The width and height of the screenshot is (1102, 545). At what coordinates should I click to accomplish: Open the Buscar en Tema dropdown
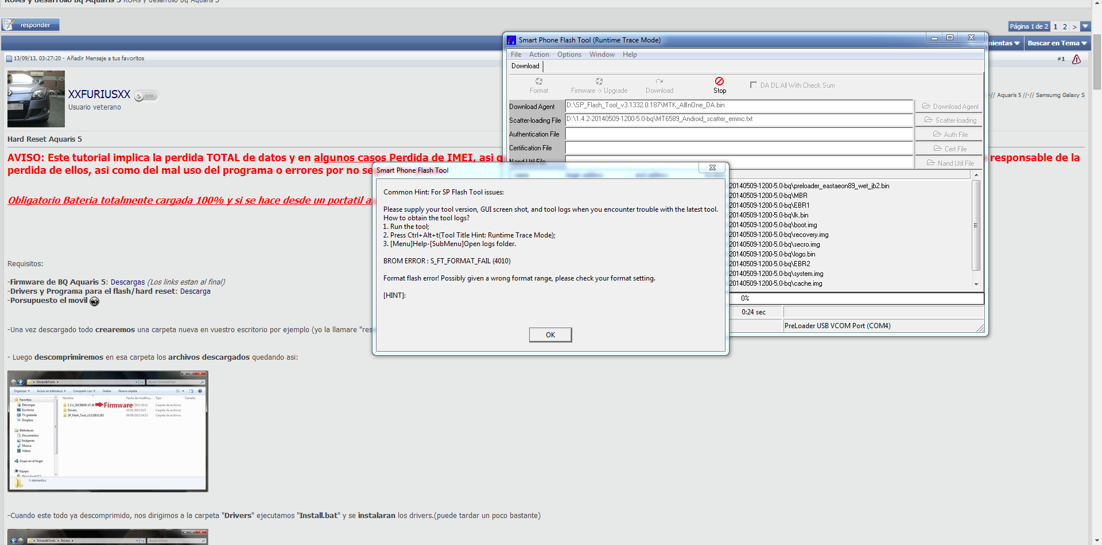click(x=1057, y=43)
